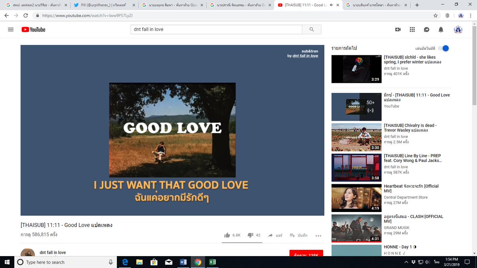Open the more actions ellipsis below the video
Image resolution: width=477 pixels, height=268 pixels.
click(x=318, y=235)
